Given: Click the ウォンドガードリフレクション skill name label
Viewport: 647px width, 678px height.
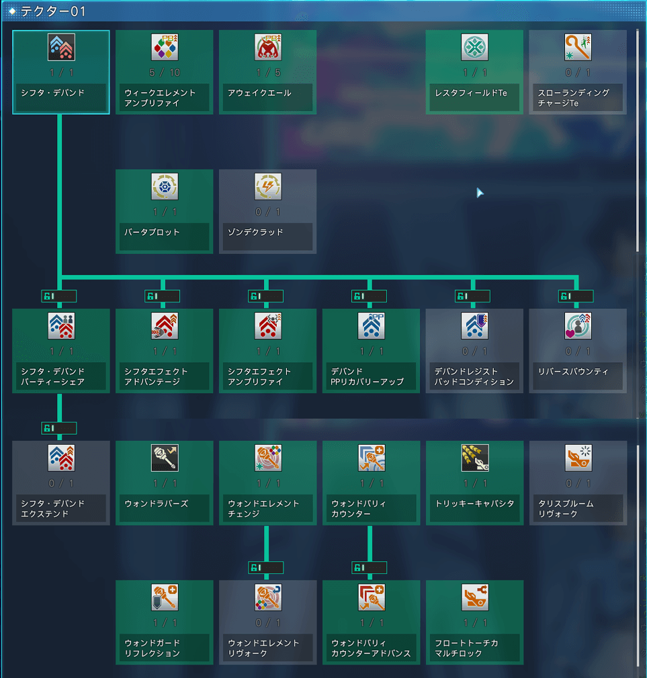Looking at the screenshot, I should [165, 648].
